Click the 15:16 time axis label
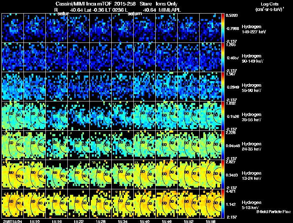Image resolution: width=293 pixels, height=223 pixels. (57, 221)
